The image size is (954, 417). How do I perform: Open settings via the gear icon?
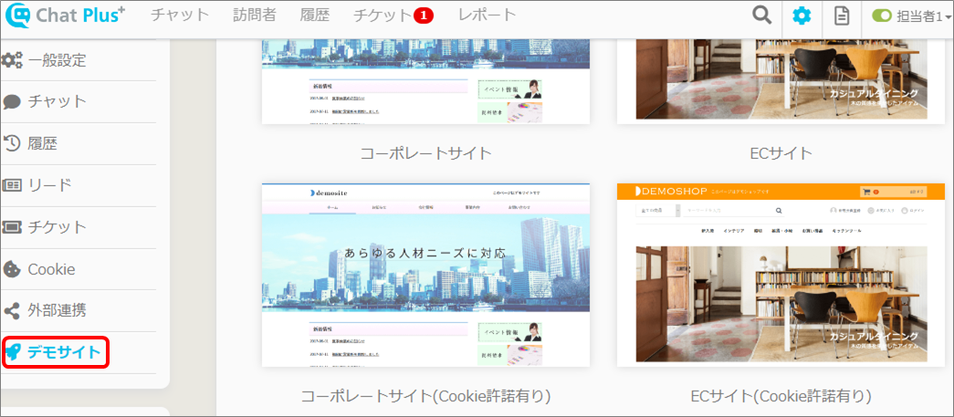802,16
